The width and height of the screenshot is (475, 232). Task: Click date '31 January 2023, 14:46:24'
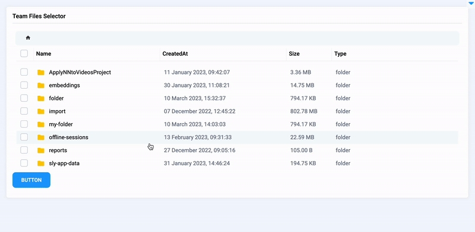coord(197,163)
